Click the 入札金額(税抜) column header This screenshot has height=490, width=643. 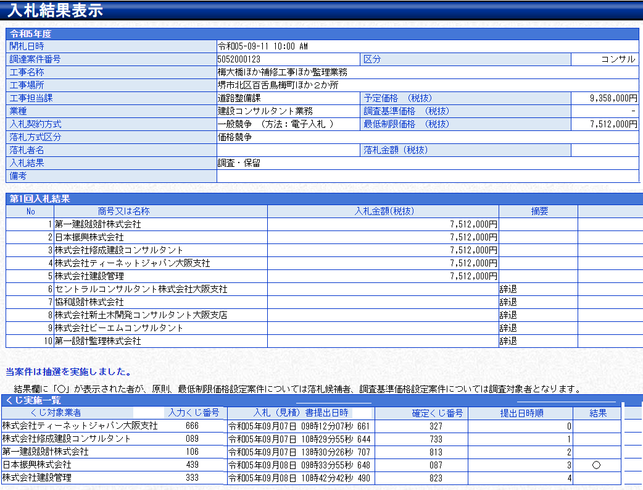[x=383, y=211]
